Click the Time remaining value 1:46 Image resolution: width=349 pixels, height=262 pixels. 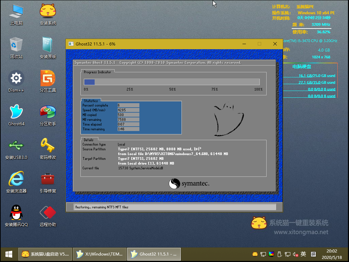pos(129,129)
